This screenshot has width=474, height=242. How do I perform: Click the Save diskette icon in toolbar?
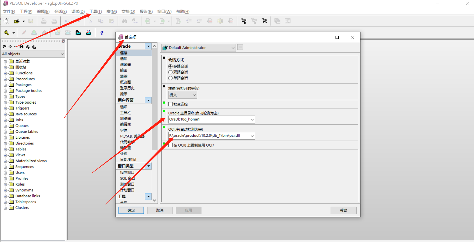pos(31,21)
